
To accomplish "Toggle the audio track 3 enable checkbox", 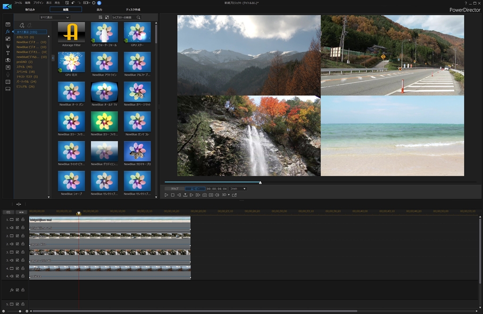I will pyautogui.click(x=17, y=260).
